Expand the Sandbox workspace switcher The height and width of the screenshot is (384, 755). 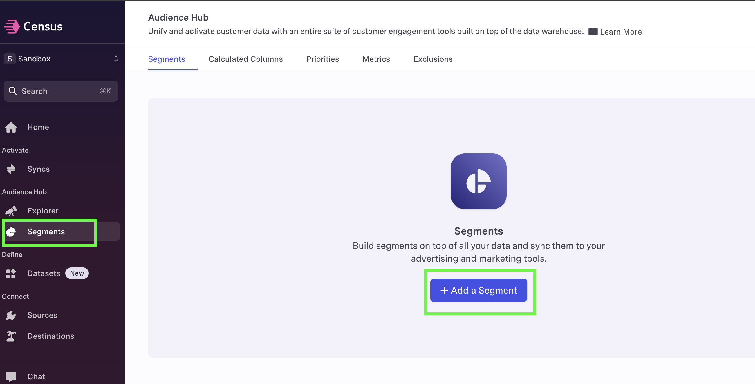pos(61,59)
